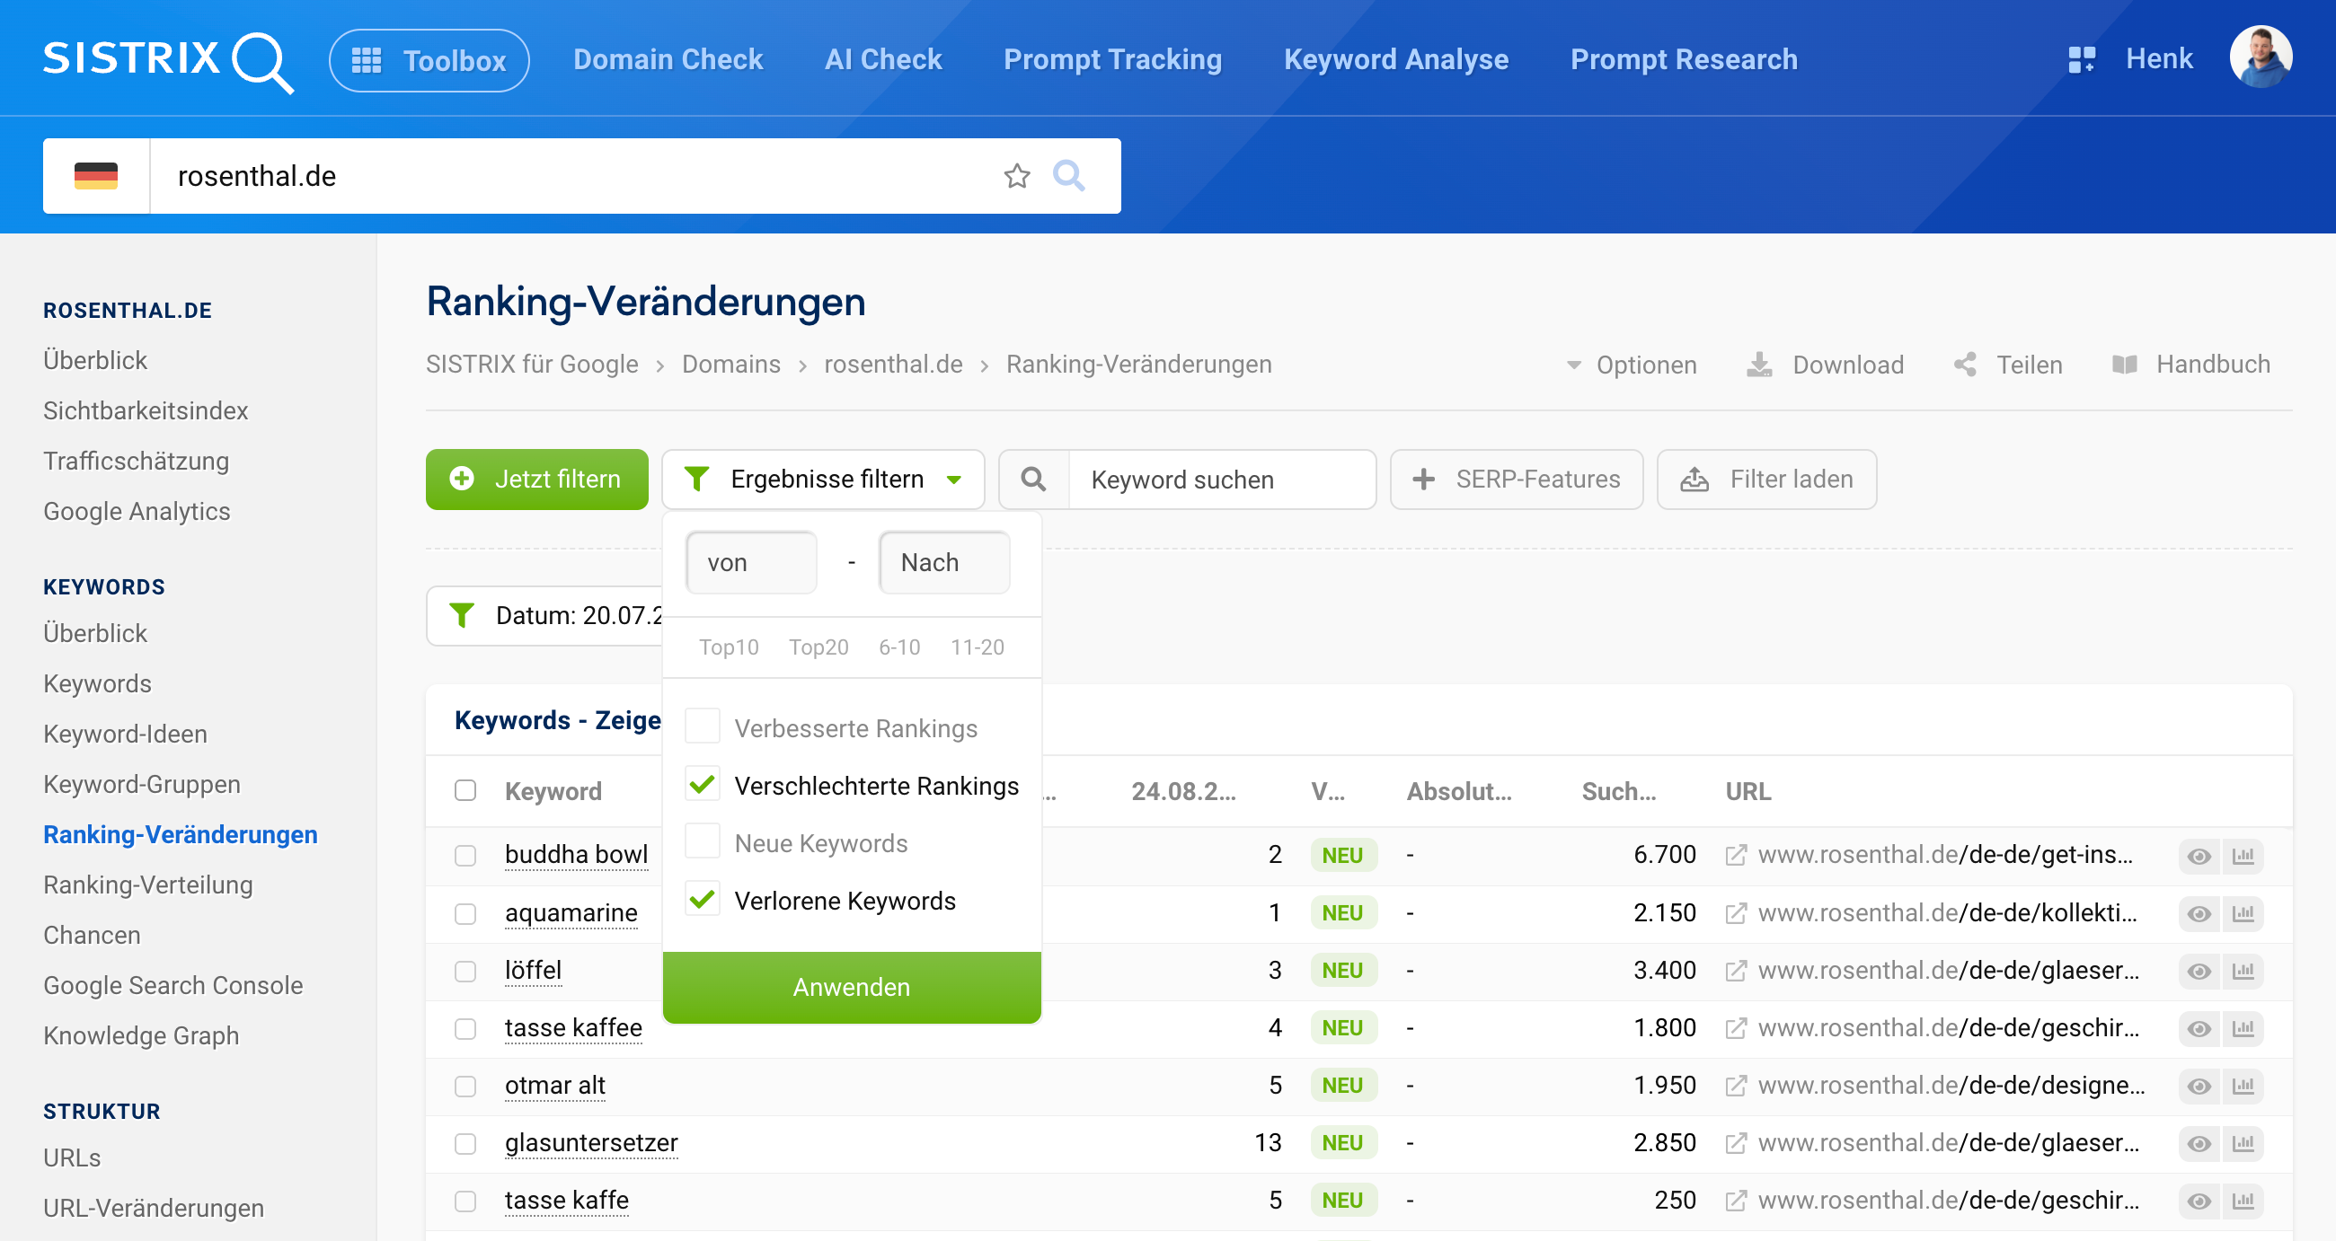The image size is (2336, 1241).
Task: Show SERP eye icon for aquamarine
Action: pyautogui.click(x=2199, y=914)
